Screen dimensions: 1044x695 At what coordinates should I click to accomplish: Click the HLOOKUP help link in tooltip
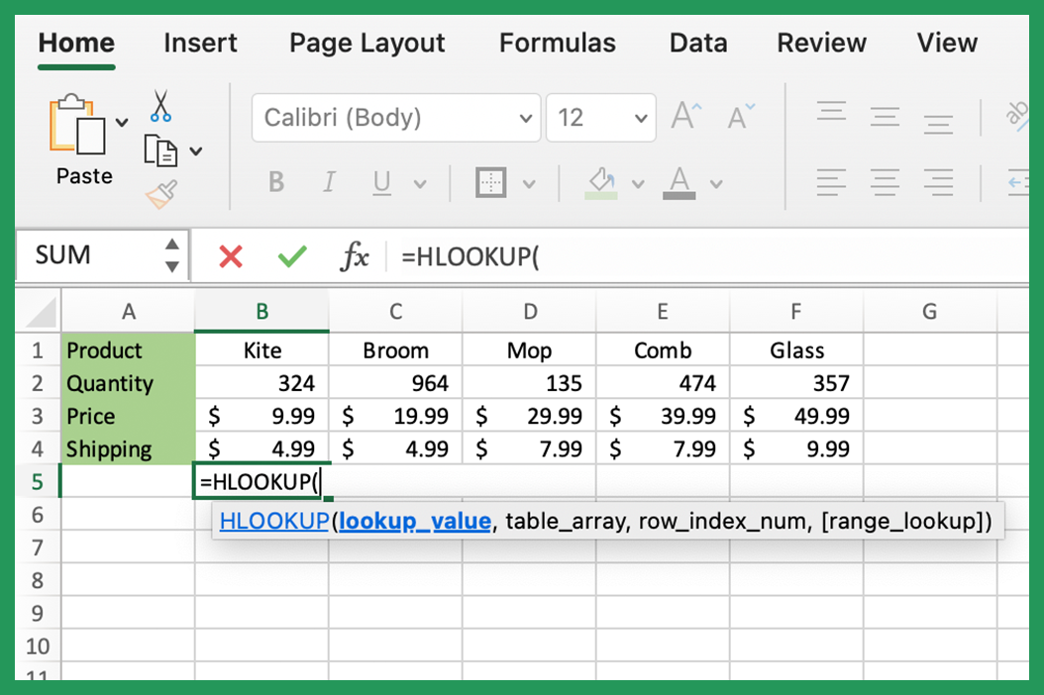click(x=274, y=520)
